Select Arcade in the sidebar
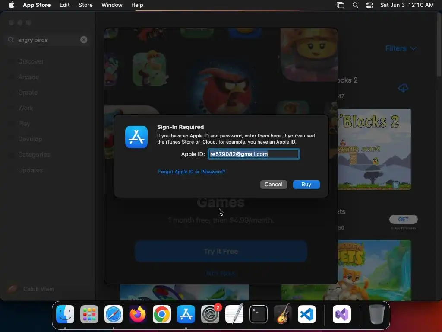The height and width of the screenshot is (332, 442). (x=28, y=77)
